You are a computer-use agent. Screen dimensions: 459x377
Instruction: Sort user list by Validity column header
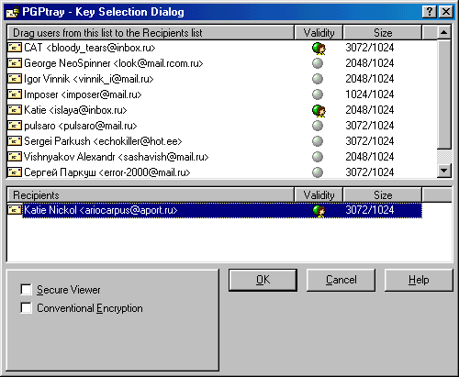(x=319, y=33)
